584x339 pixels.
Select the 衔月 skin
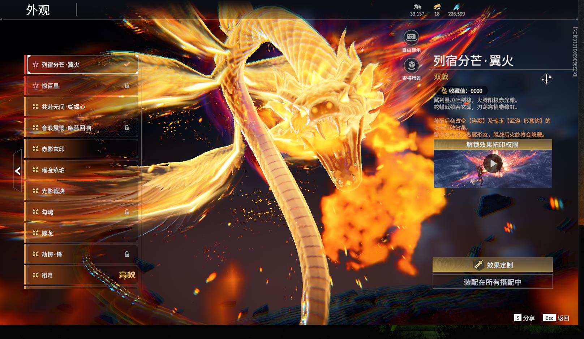82,275
